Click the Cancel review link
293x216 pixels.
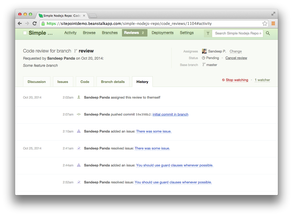click(236, 58)
